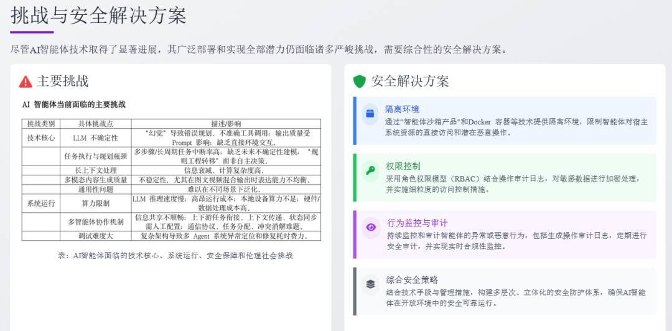Image resolution: width=672 pixels, height=331 pixels.
Task: Click the 技术核心 category cell
Action: point(41,138)
